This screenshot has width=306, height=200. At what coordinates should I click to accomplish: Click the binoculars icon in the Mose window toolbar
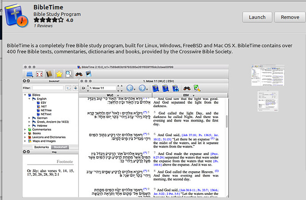187,88
